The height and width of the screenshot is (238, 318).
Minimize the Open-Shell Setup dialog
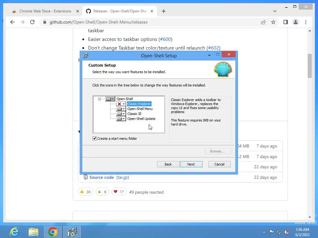pos(209,55)
